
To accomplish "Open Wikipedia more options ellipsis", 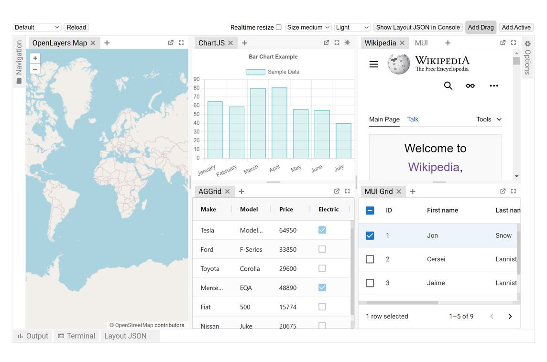I will click(493, 85).
